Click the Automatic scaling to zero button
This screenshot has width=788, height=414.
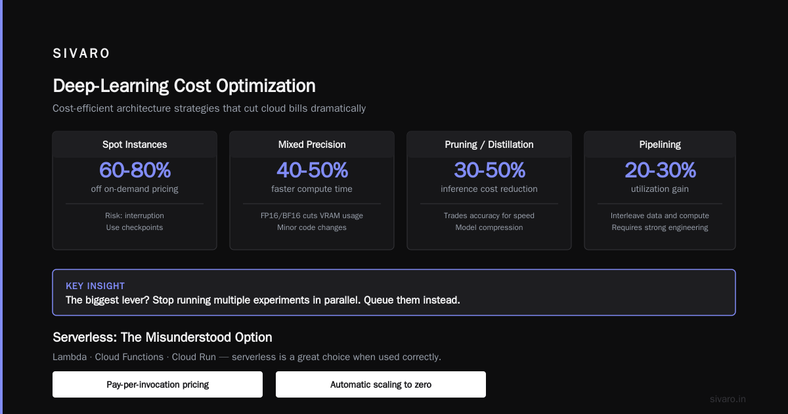381,384
